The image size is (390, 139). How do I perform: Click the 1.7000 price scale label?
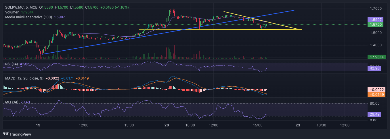pyautogui.click(x=376, y=9)
